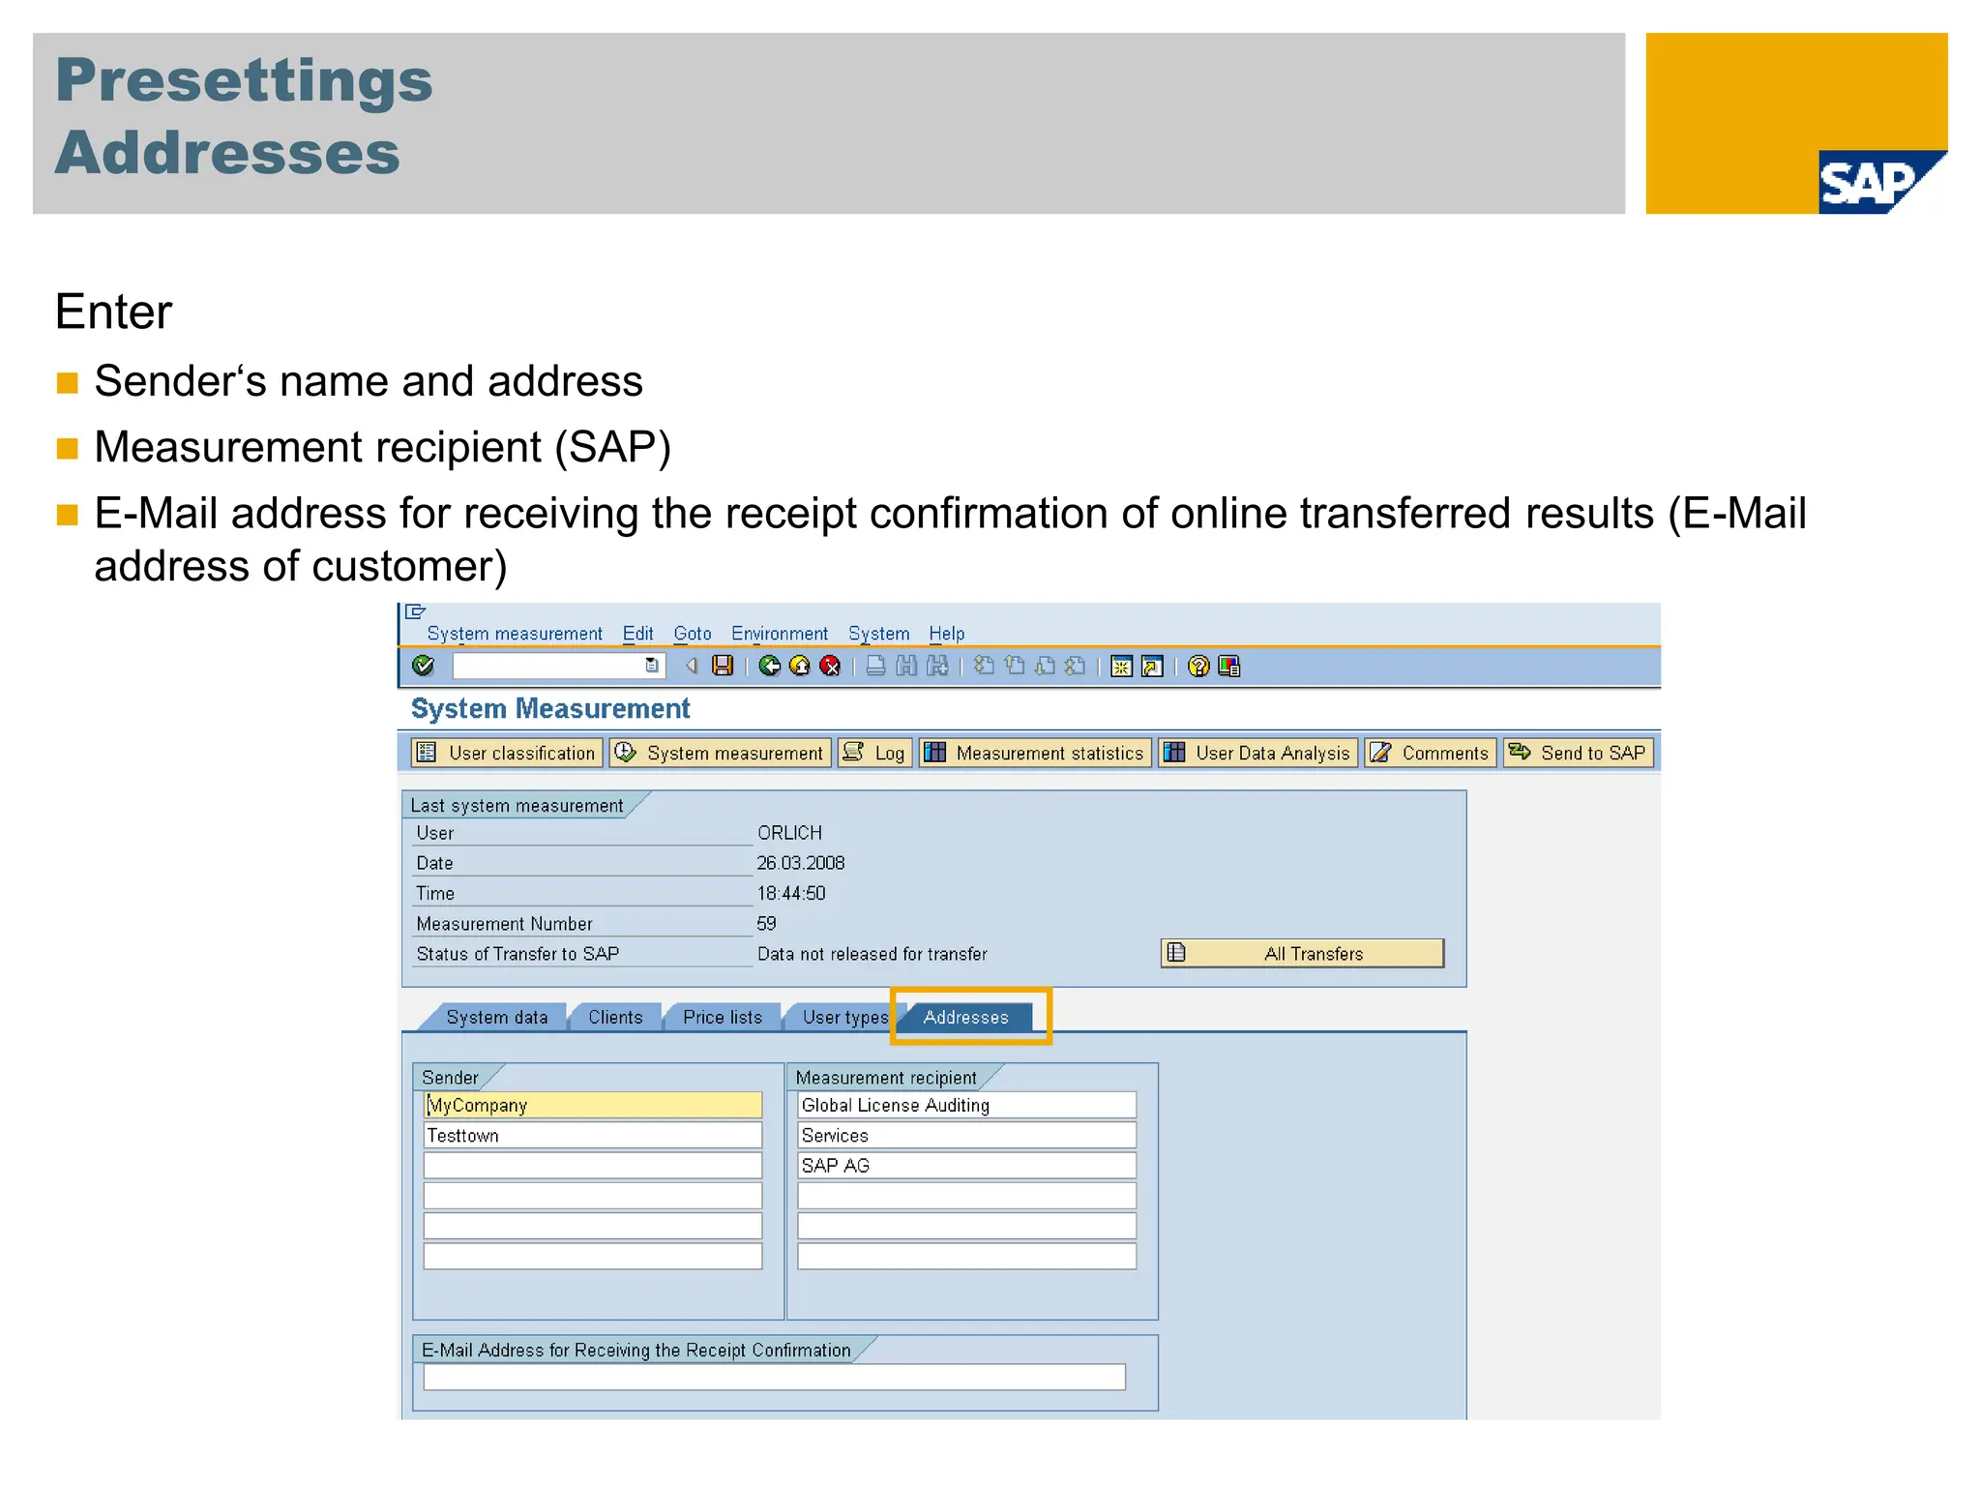Image resolution: width=1981 pixels, height=1486 pixels.
Task: Click the Print icon in the toolbar
Action: [x=875, y=666]
